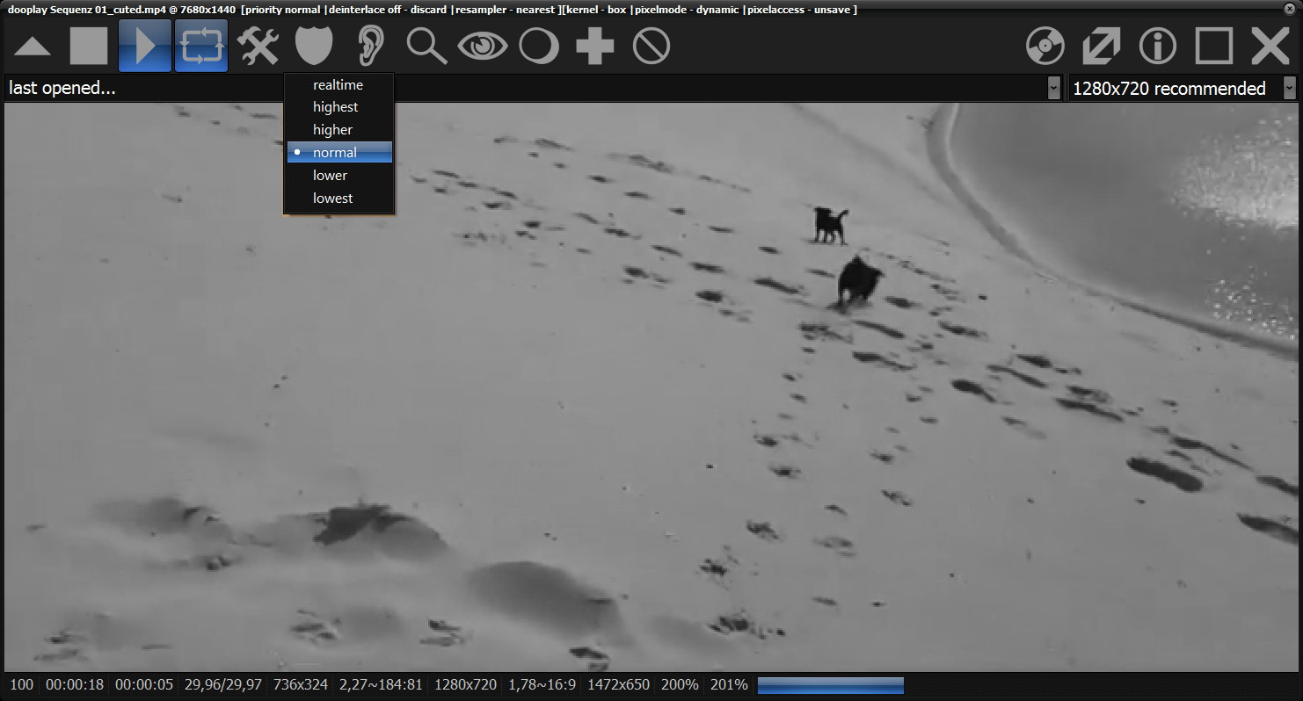This screenshot has width=1303, height=701.
Task: Open the wrench and screwdriver tools icon
Action: 258,47
